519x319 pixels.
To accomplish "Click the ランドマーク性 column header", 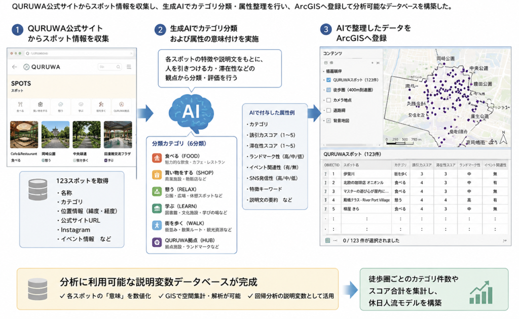I will pos(469,165).
